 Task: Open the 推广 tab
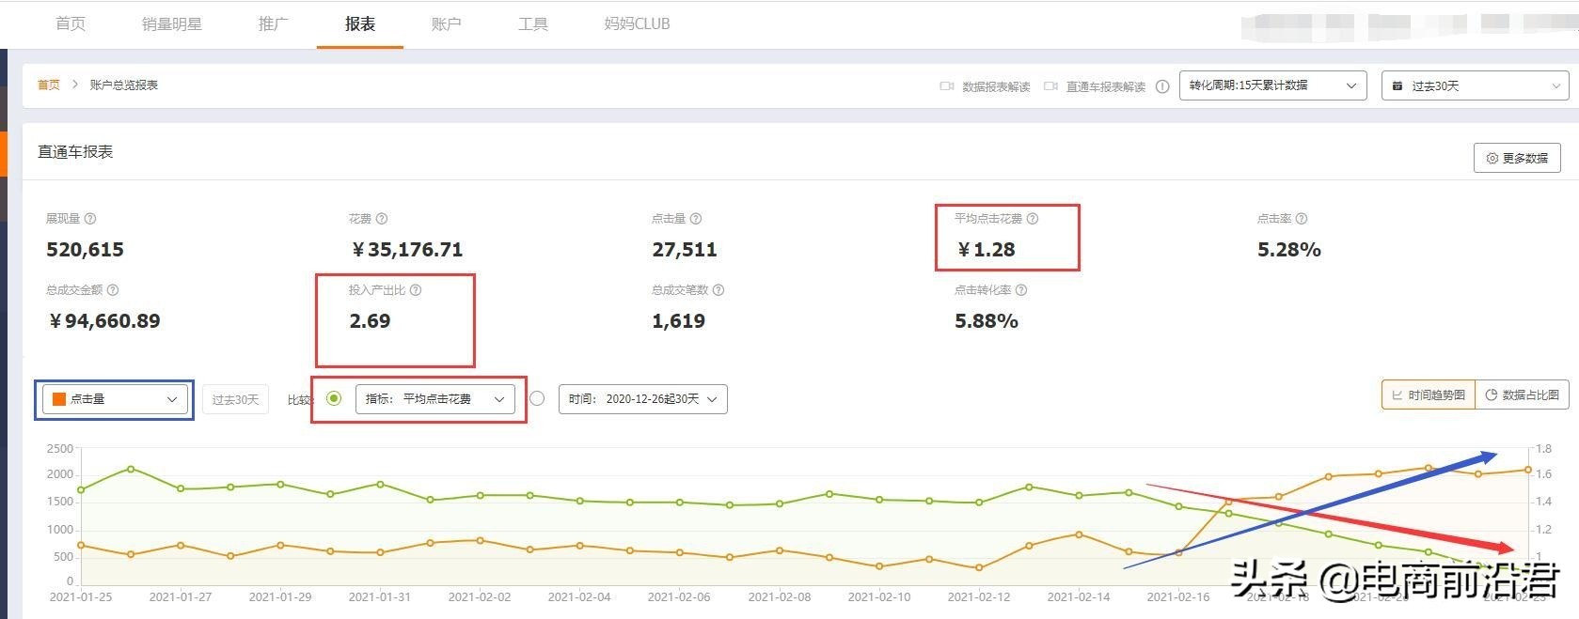pyautogui.click(x=273, y=23)
